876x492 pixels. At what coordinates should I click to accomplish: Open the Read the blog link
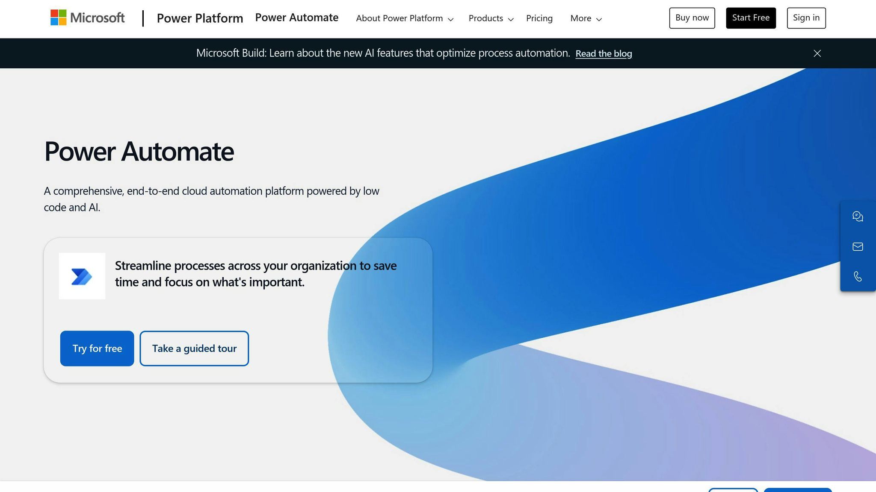tap(603, 53)
